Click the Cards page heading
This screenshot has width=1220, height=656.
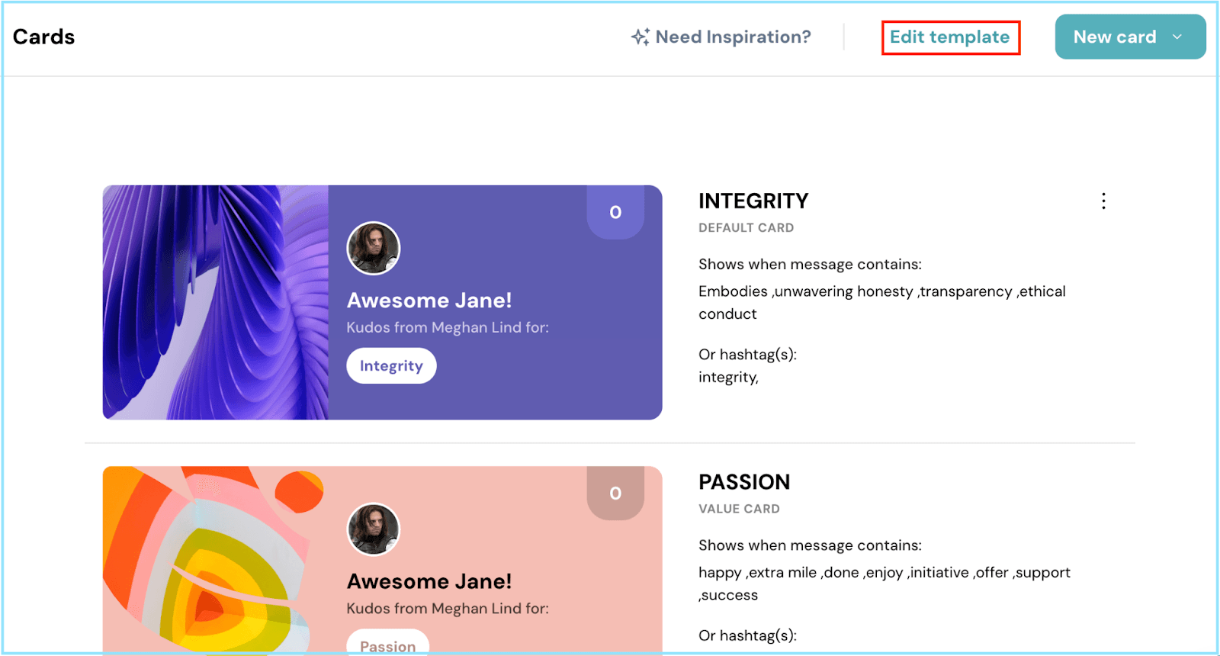click(44, 37)
